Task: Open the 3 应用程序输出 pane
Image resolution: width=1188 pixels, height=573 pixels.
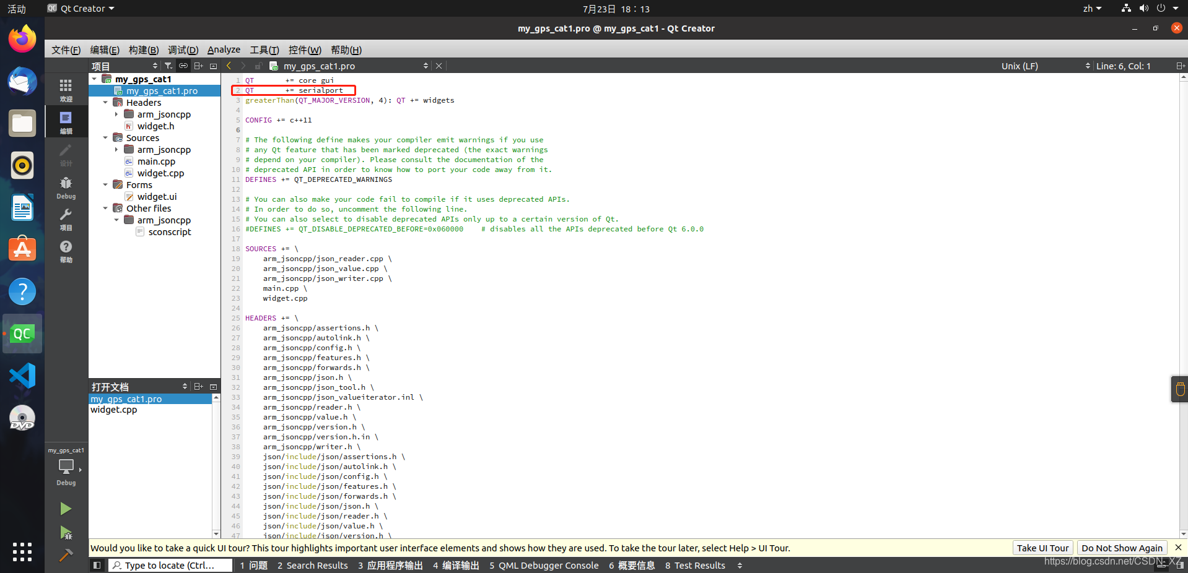Action: [390, 565]
